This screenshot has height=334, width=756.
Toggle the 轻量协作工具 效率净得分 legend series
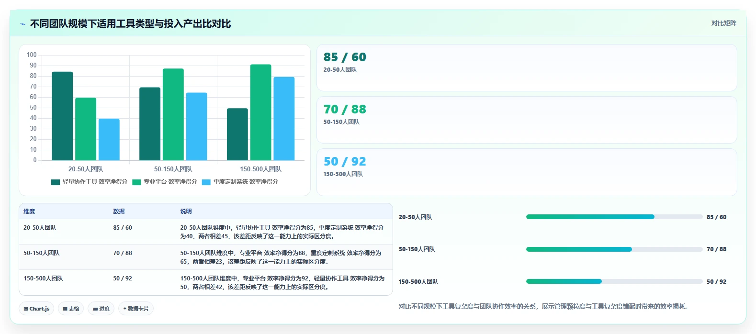[89, 182]
